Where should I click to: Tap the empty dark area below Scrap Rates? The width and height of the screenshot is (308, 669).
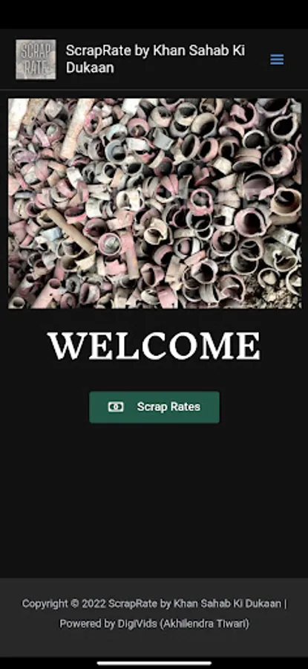(154, 500)
